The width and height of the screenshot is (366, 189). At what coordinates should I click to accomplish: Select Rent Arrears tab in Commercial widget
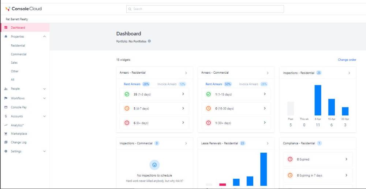point(214,84)
